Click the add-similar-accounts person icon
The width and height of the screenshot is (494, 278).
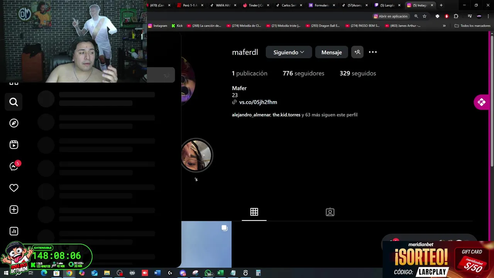click(357, 52)
